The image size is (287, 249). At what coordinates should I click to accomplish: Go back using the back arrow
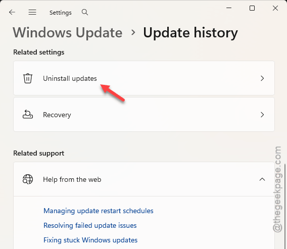[12, 12]
